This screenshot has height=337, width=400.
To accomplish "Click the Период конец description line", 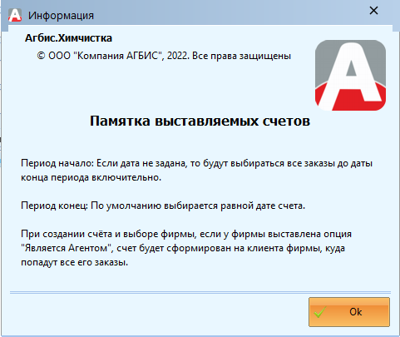I will coord(163,206).
